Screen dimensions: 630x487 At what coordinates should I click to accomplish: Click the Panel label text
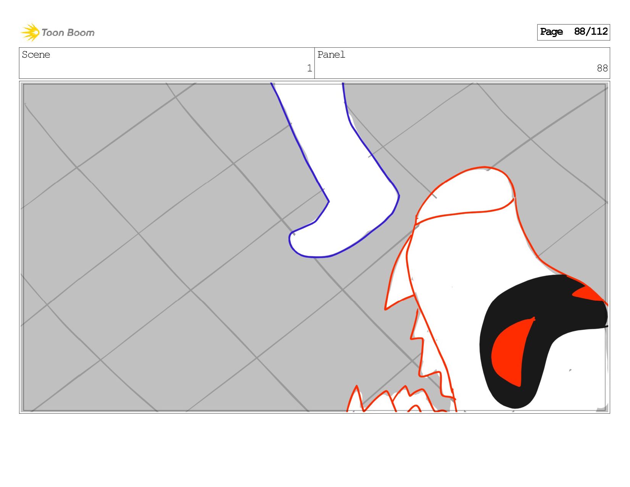click(331, 55)
